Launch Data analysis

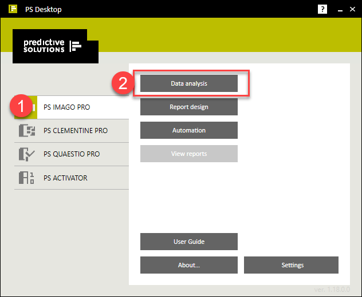pos(189,83)
